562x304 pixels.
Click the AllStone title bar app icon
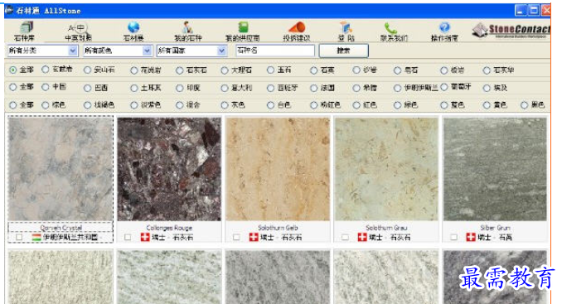[x=9, y=10]
